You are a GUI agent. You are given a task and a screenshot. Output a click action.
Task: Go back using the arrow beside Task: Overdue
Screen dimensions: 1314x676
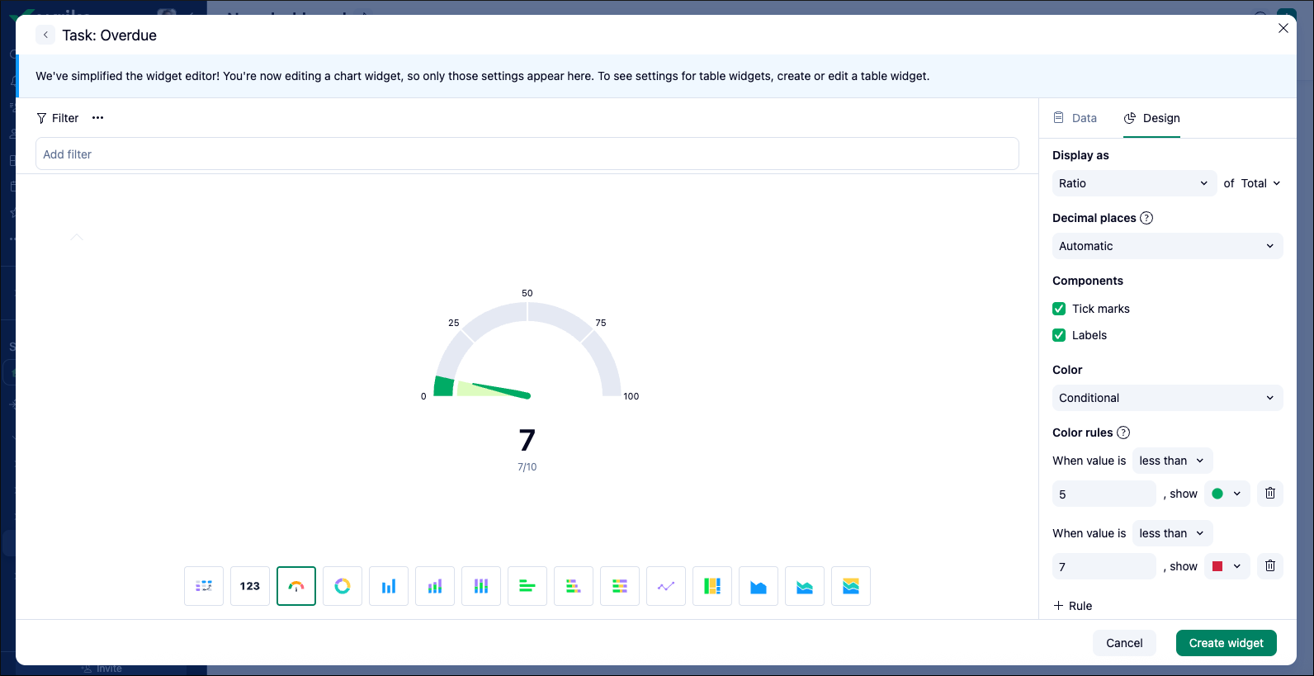click(x=45, y=35)
